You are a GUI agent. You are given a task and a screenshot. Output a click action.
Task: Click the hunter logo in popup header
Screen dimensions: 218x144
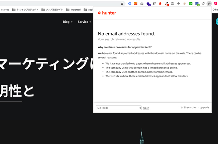[x=107, y=13]
